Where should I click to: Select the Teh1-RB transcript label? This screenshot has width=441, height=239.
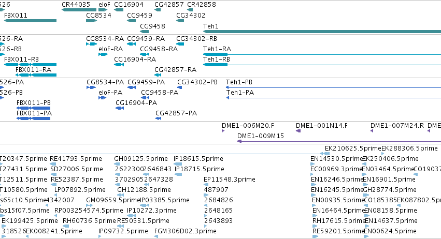[216, 59]
